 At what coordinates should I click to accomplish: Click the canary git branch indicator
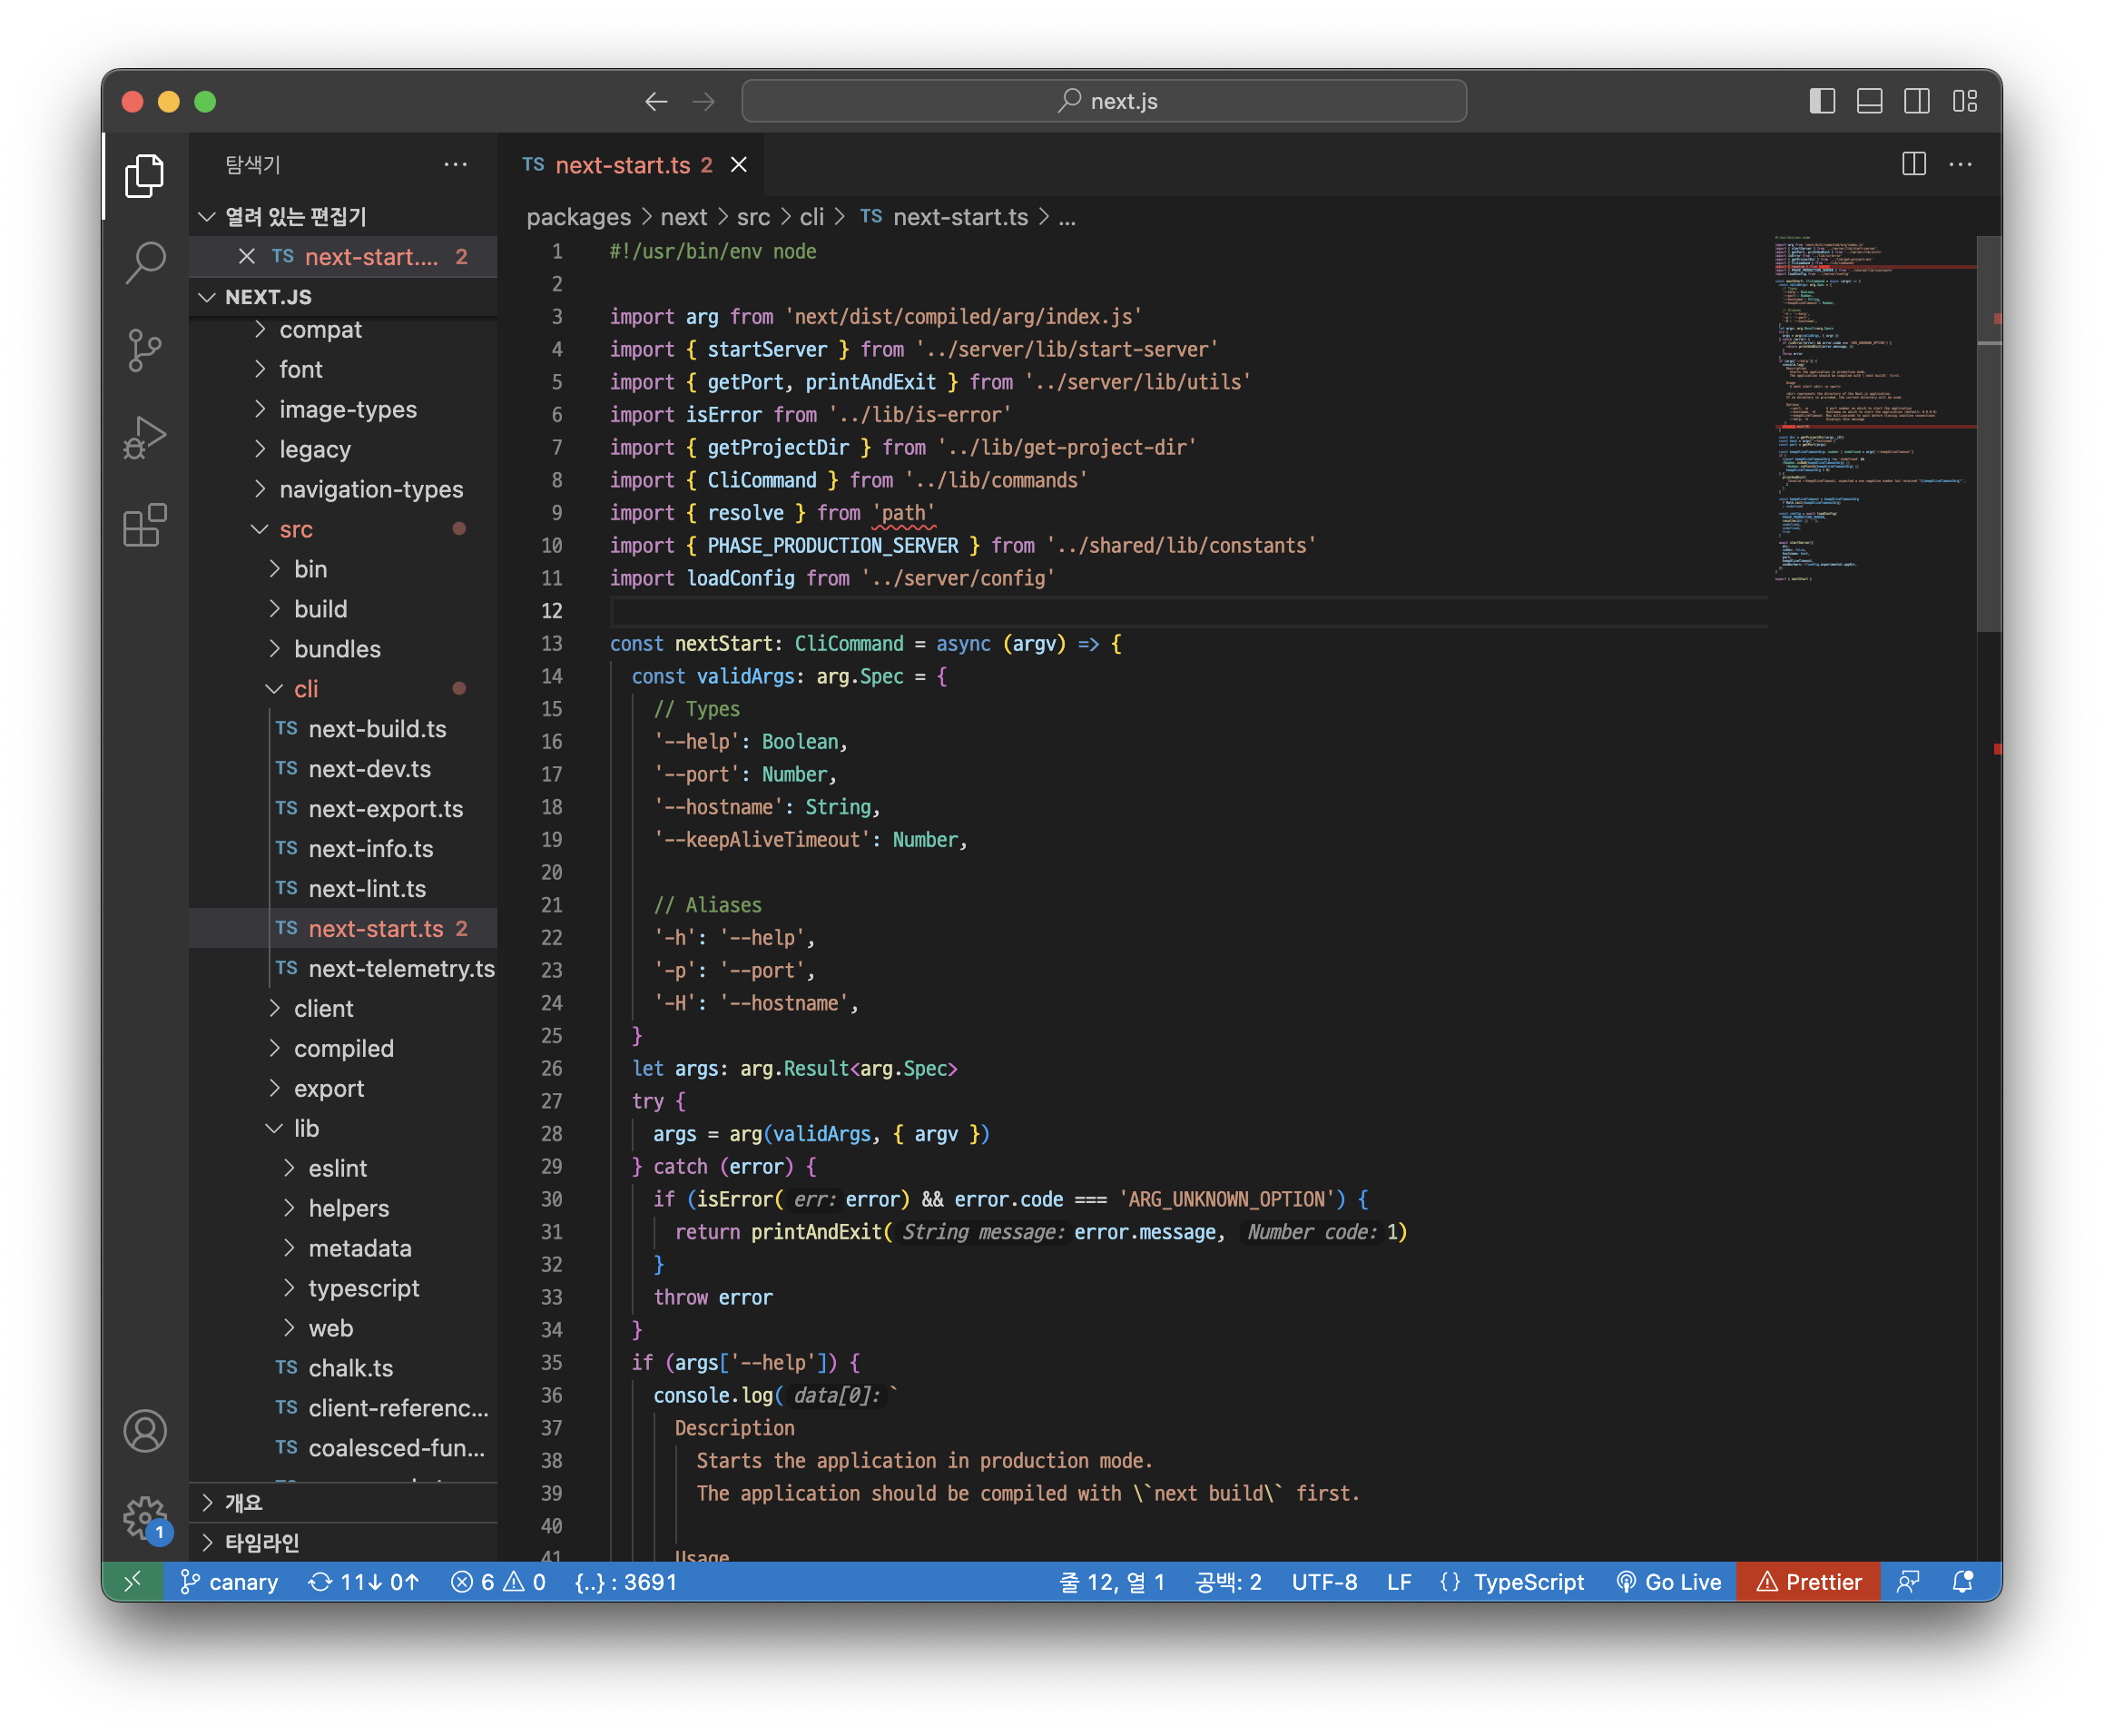click(229, 1581)
